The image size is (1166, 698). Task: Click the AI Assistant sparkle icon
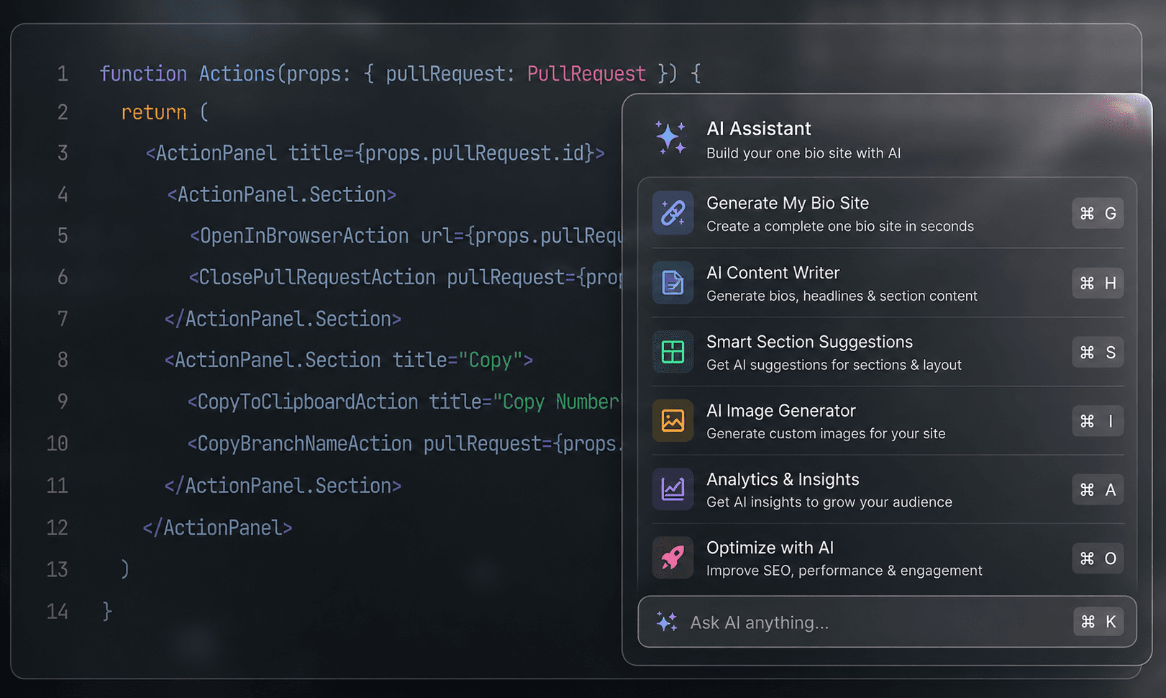pos(671,138)
